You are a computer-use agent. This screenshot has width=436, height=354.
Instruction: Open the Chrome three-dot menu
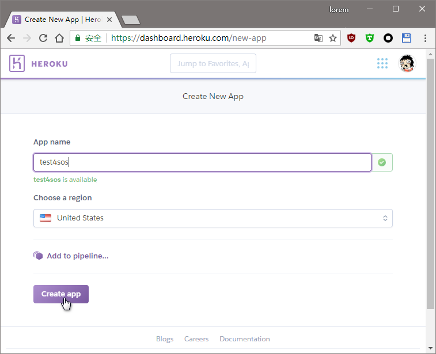425,38
